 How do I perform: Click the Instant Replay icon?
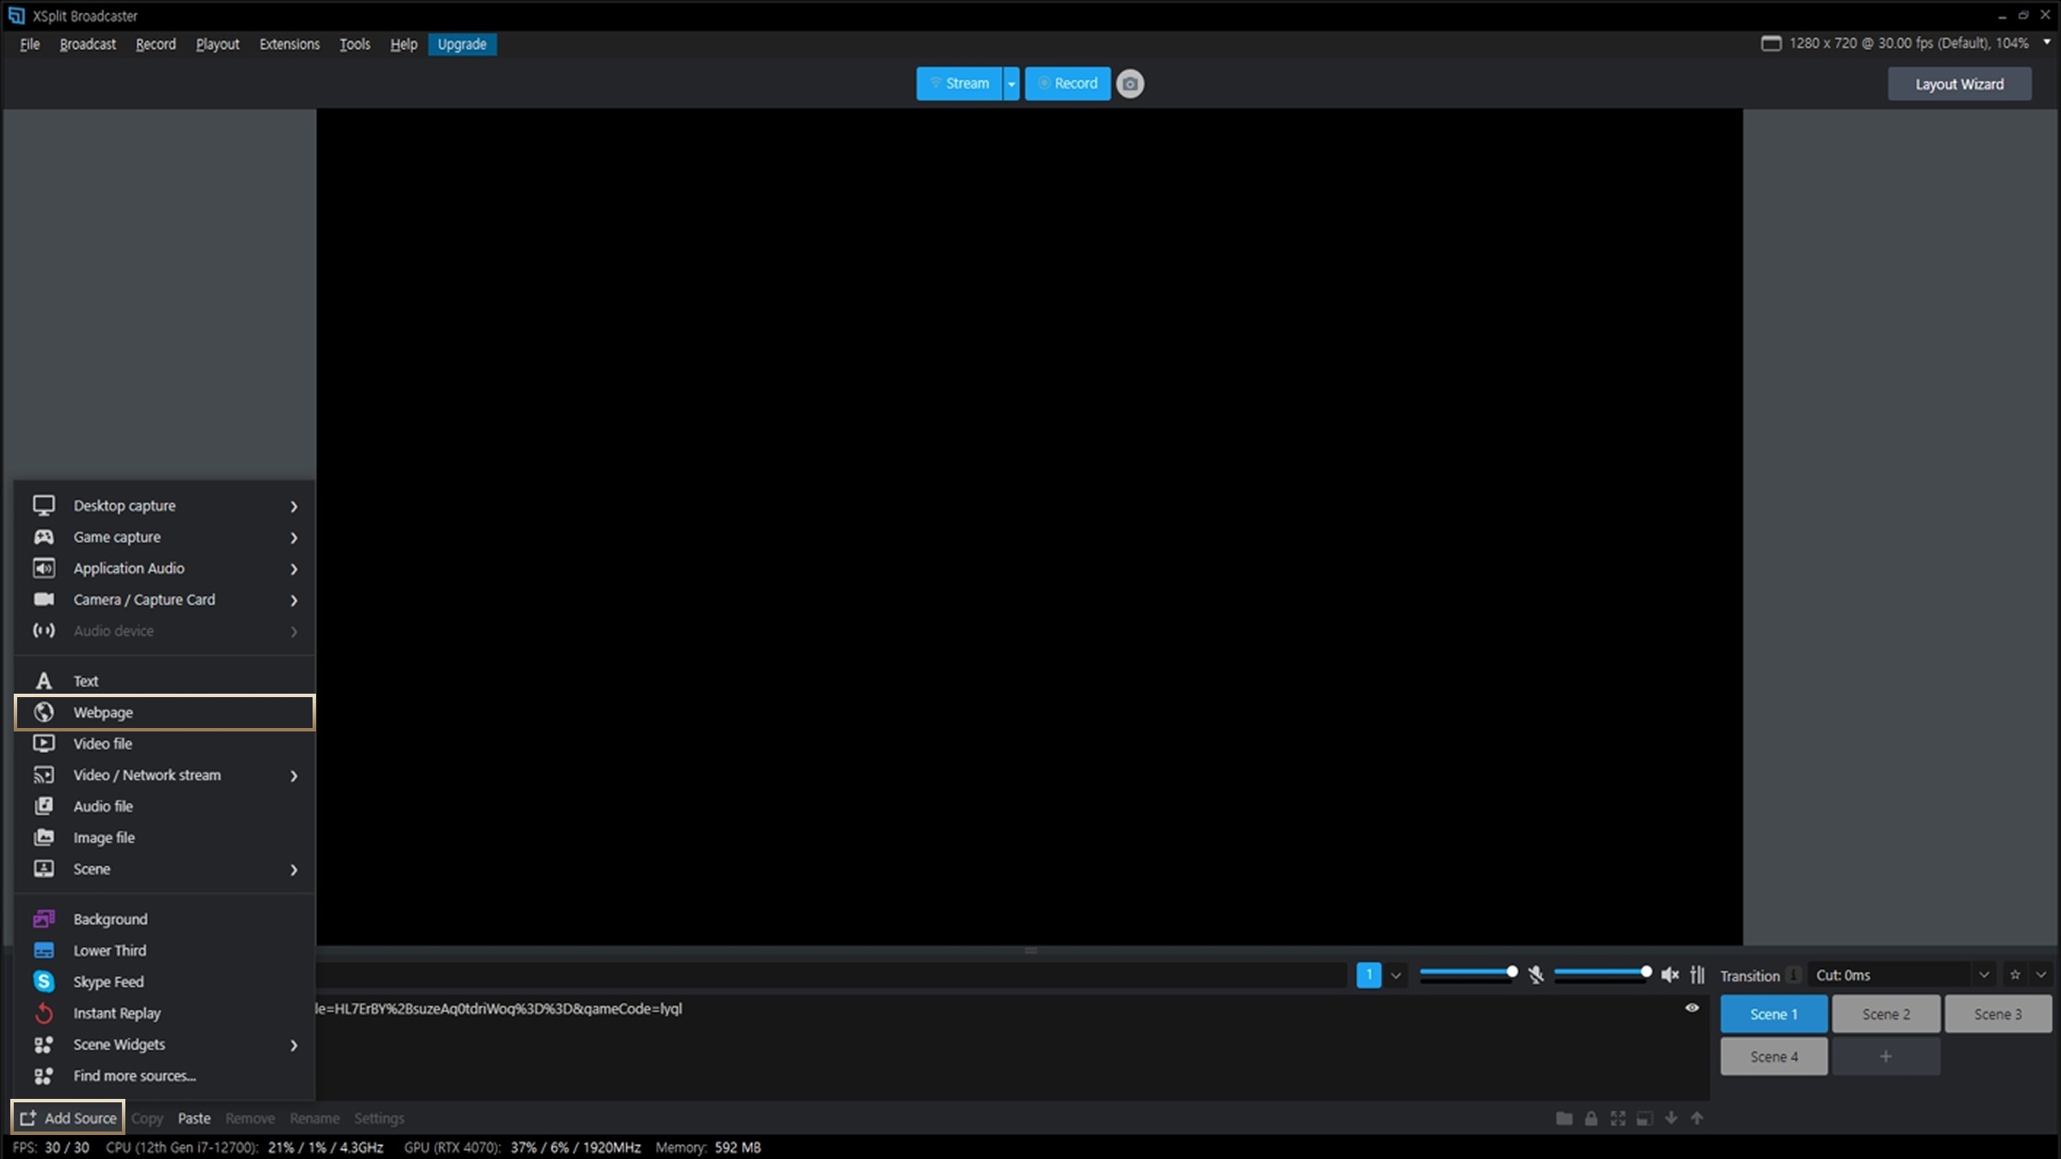44,1013
